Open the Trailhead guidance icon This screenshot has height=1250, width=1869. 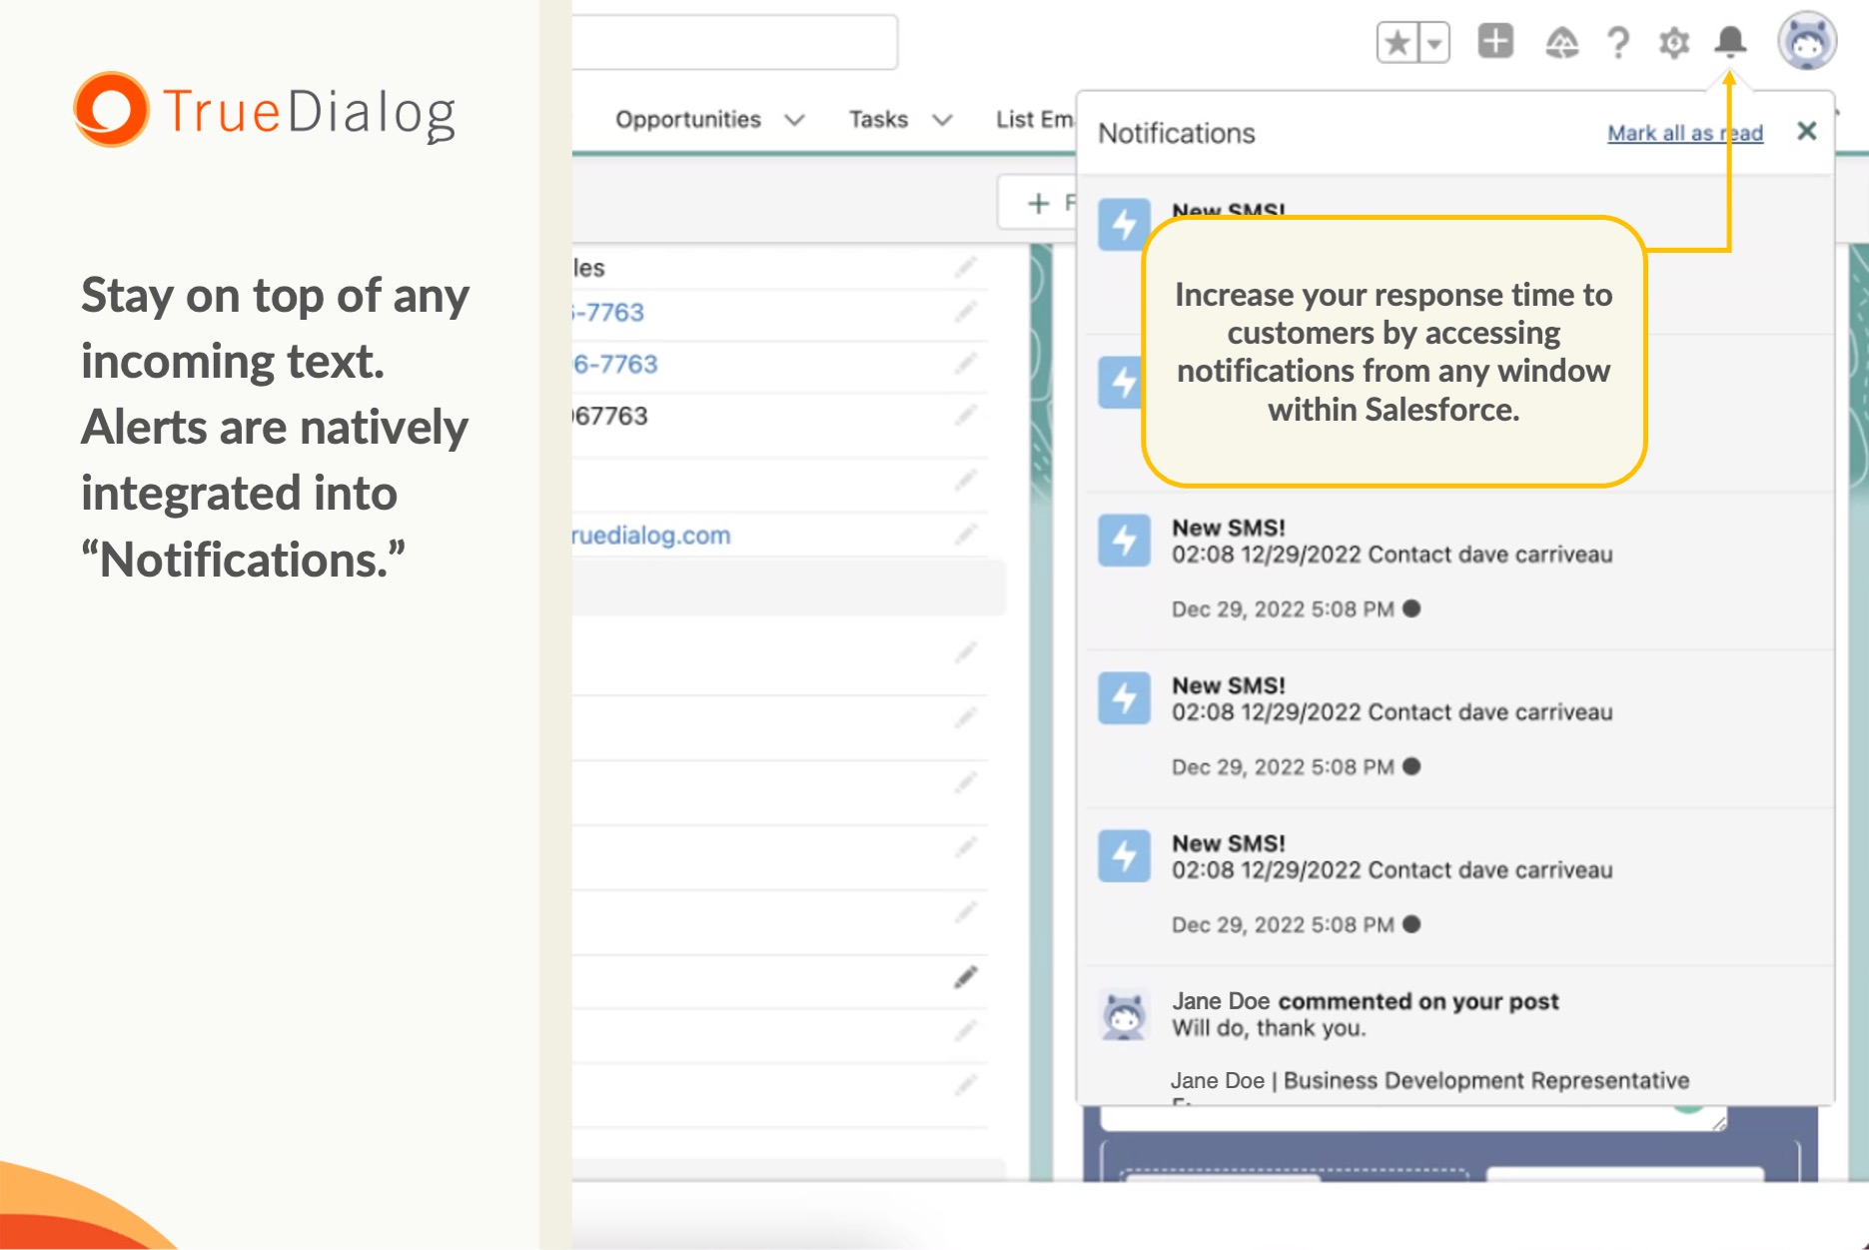1561,43
